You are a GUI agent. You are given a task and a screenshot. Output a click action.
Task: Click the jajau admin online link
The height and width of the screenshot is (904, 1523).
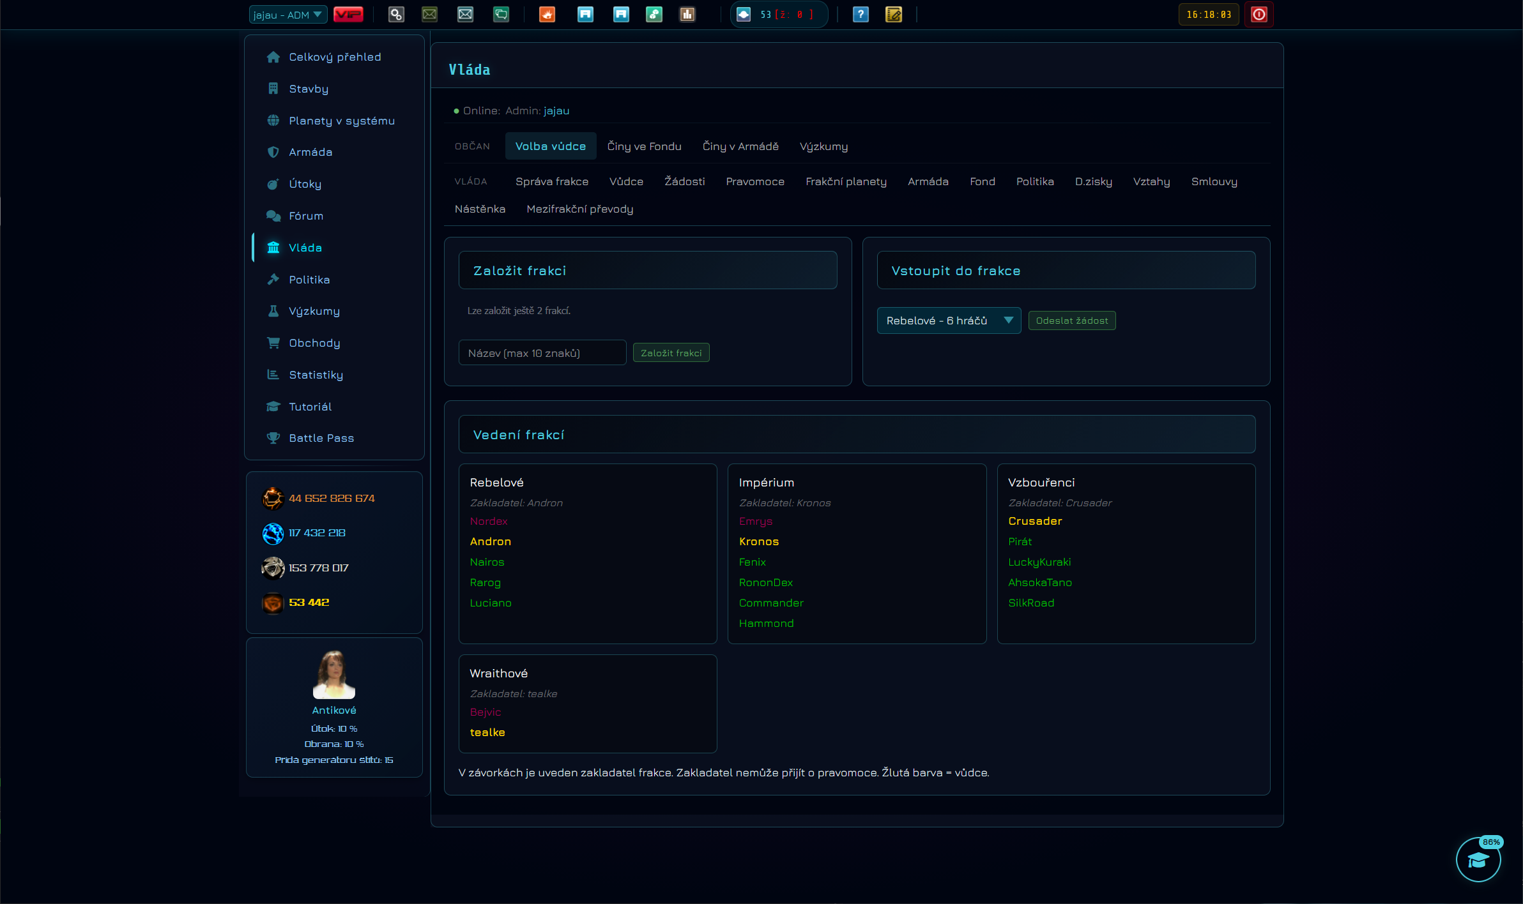pyautogui.click(x=556, y=110)
